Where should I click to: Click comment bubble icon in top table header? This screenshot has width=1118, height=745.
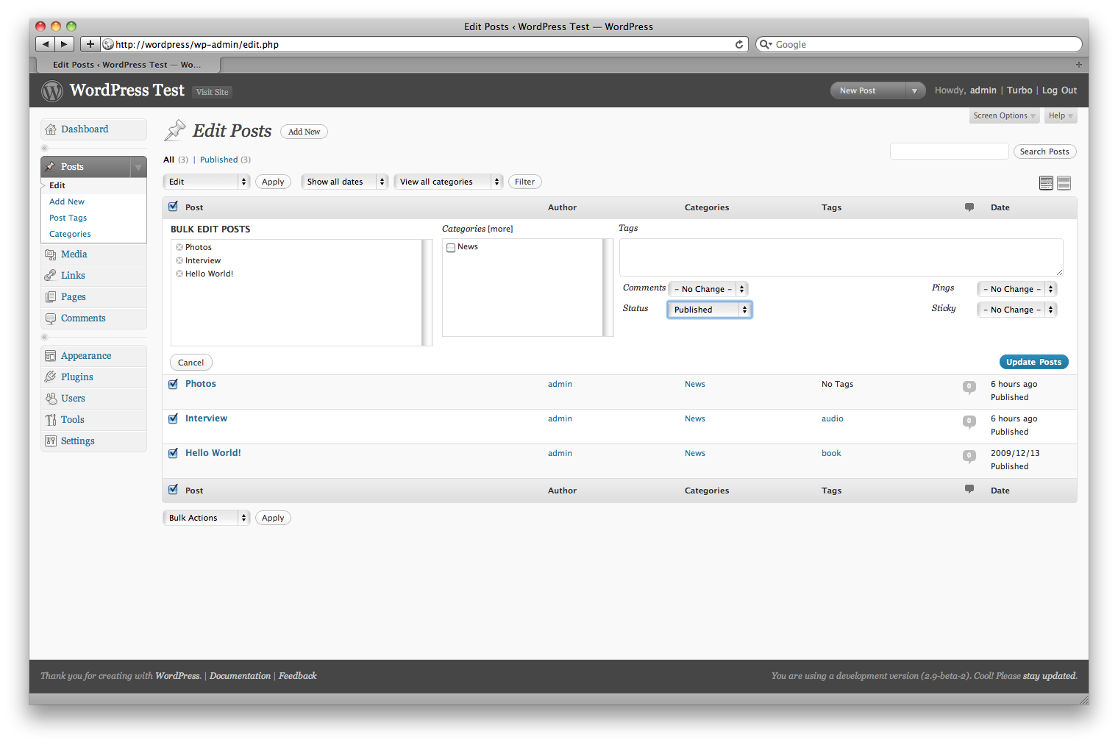969,207
